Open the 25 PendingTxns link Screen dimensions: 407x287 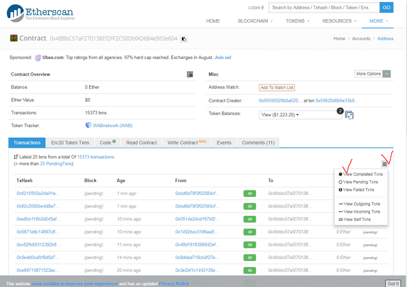click(56, 164)
